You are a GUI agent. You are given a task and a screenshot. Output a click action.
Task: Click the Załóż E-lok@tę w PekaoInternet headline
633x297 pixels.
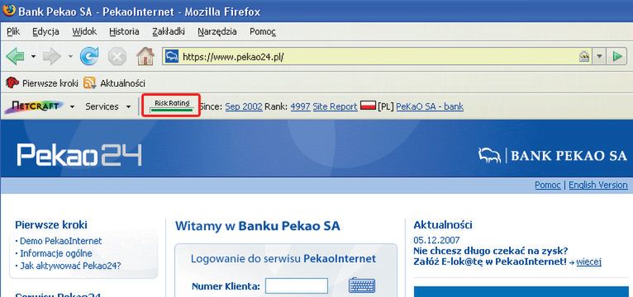click(490, 262)
